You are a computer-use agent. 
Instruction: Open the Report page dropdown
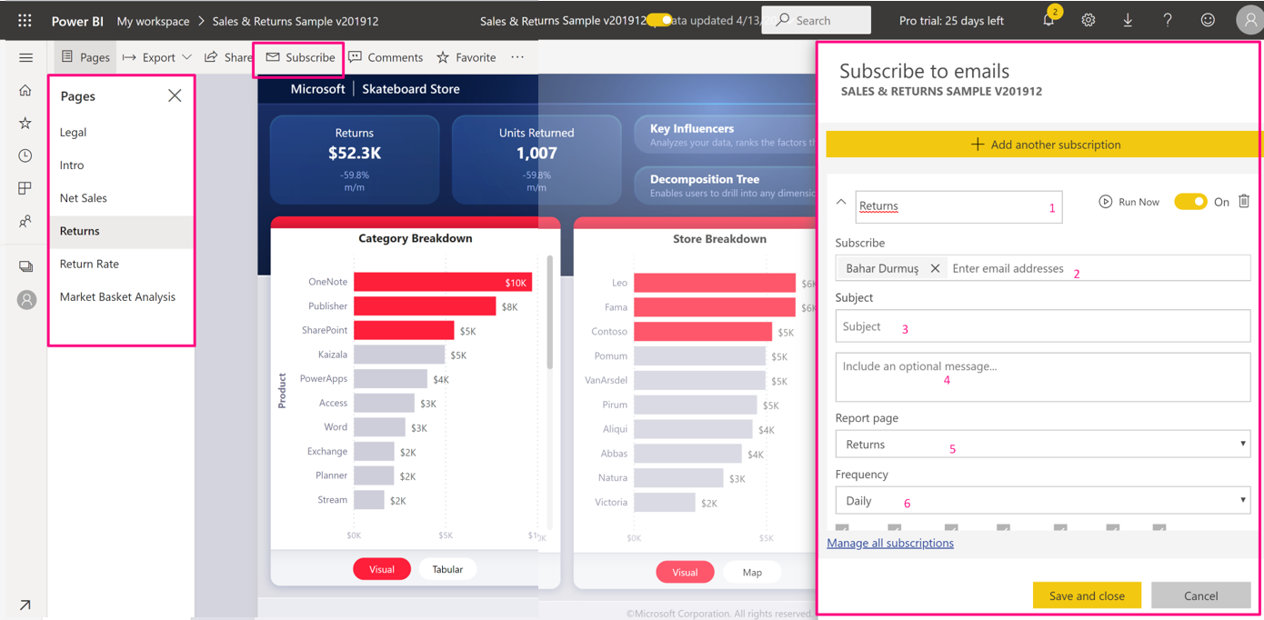[1042, 444]
